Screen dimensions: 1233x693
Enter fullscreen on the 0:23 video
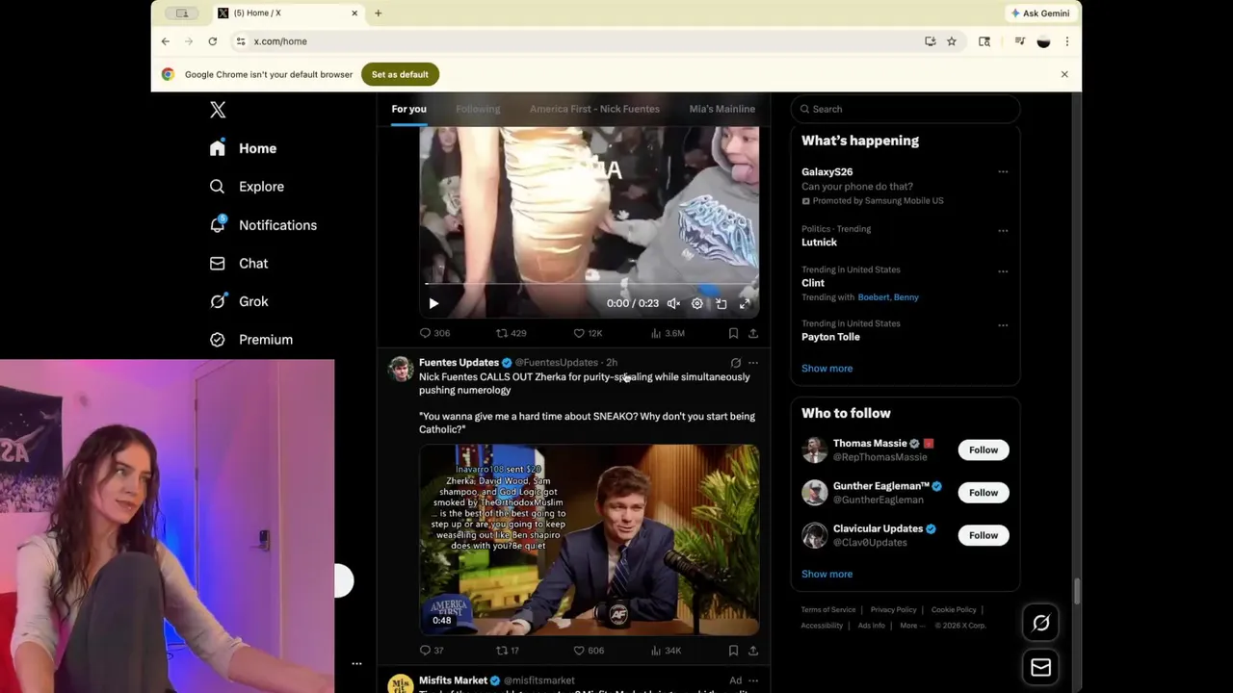tap(745, 303)
